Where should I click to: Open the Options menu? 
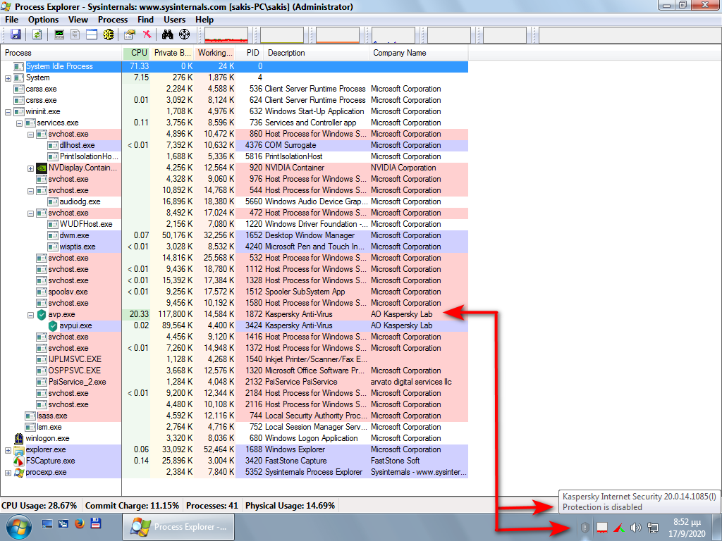pyautogui.click(x=43, y=20)
